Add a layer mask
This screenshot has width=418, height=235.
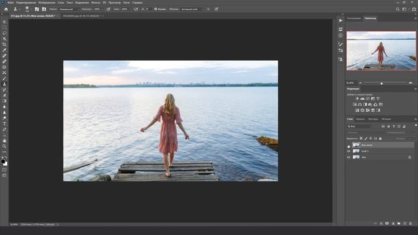click(x=387, y=223)
